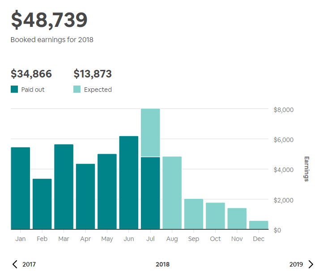The width and height of the screenshot is (323, 271).
Task: Select the March earnings bar
Action: [64, 187]
